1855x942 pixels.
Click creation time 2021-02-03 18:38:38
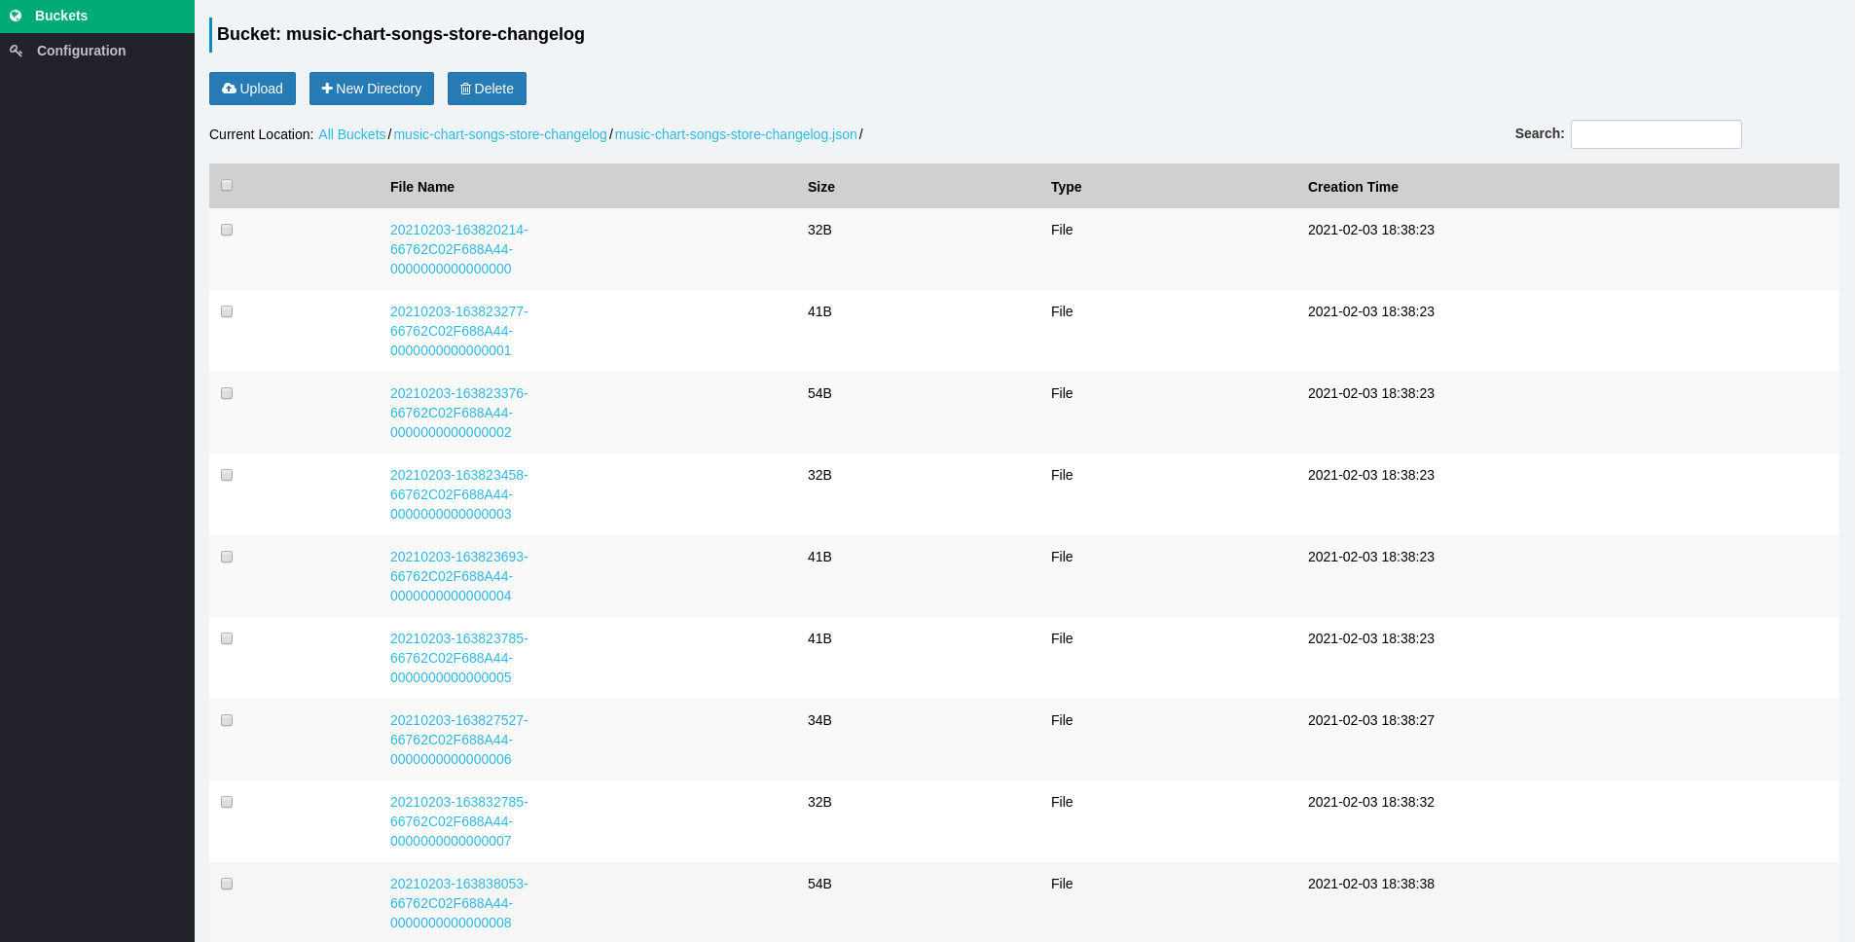[x=1371, y=884]
